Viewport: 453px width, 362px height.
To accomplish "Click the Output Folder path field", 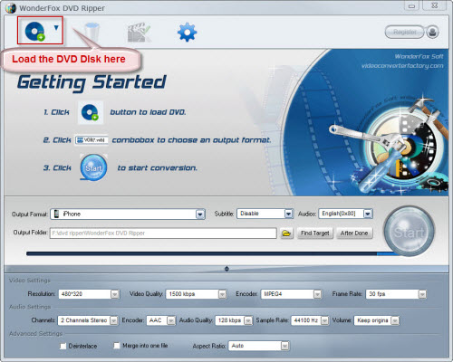I will coord(163,233).
